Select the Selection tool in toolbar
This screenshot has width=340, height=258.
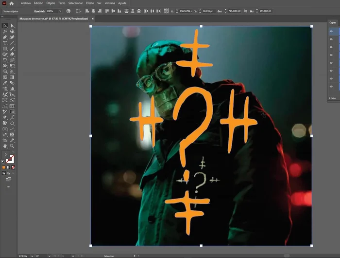tap(5, 26)
